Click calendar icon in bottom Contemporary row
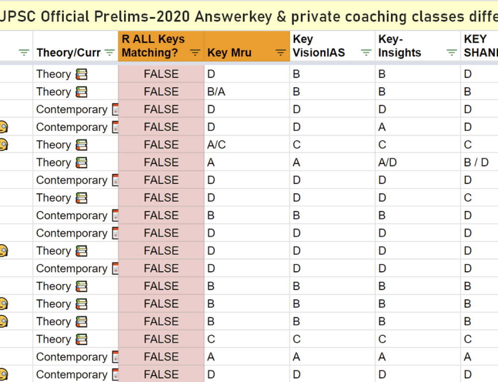 (115, 375)
